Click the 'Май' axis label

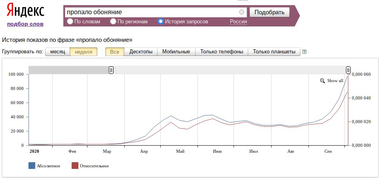180,152
